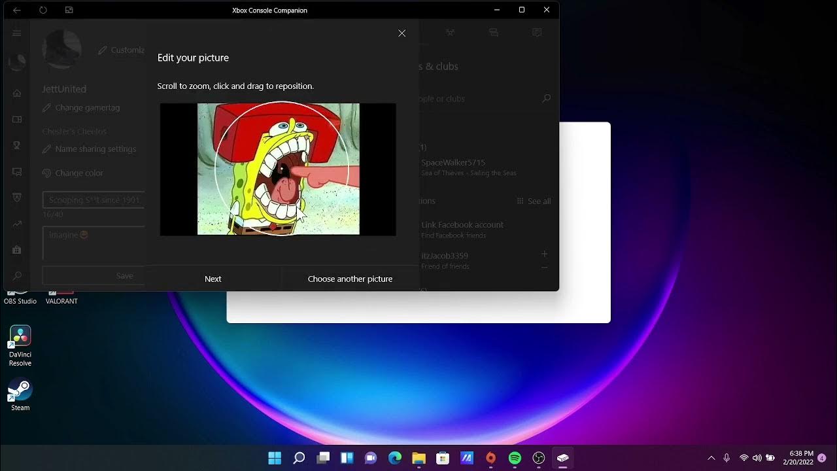The width and height of the screenshot is (837, 471).
Task: Click Change gamertag
Action: tap(81, 108)
